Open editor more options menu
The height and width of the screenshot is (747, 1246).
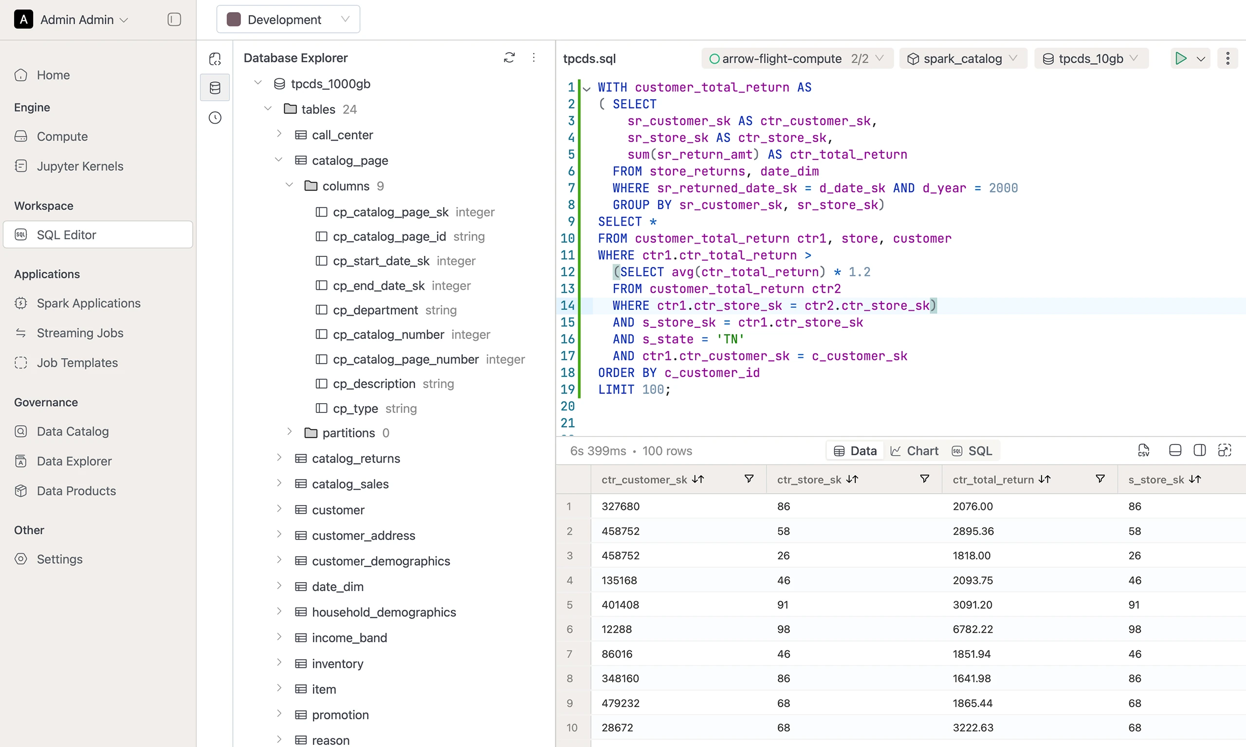pyautogui.click(x=1228, y=58)
